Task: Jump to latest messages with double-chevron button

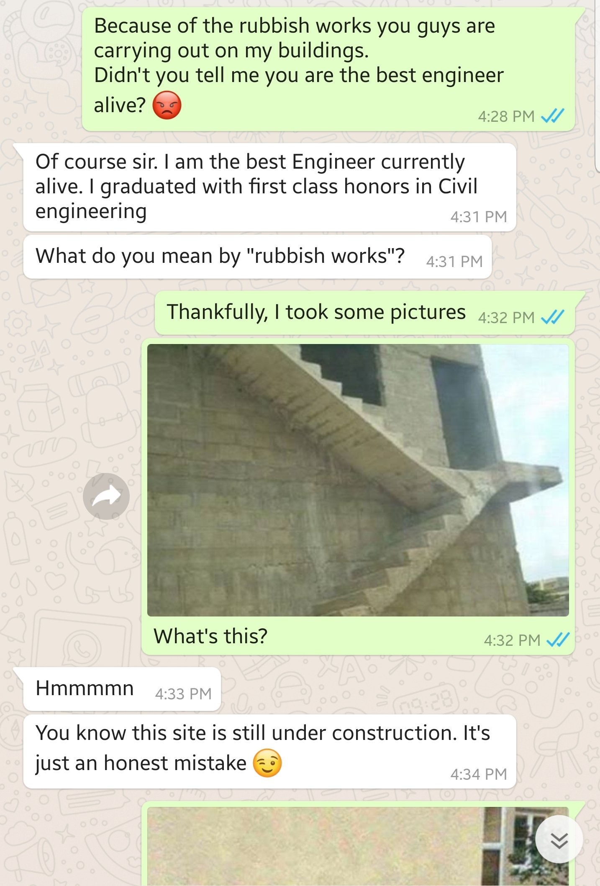Action: pos(559,840)
